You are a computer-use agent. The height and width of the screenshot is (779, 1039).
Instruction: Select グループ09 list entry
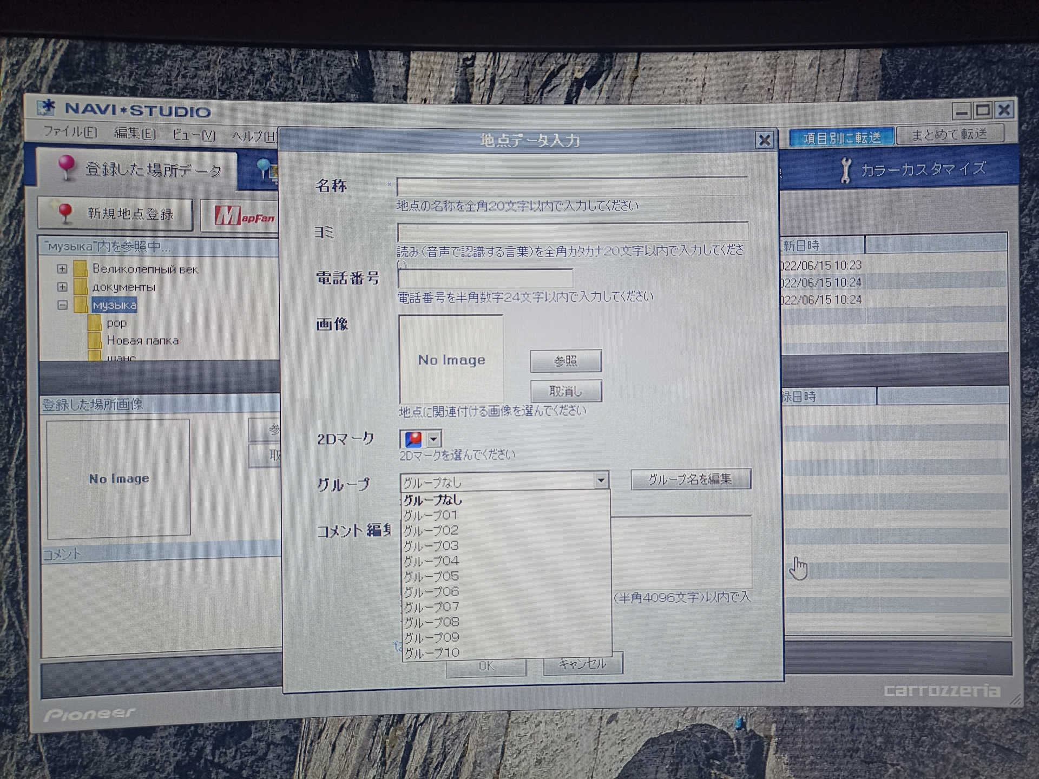[x=507, y=637]
